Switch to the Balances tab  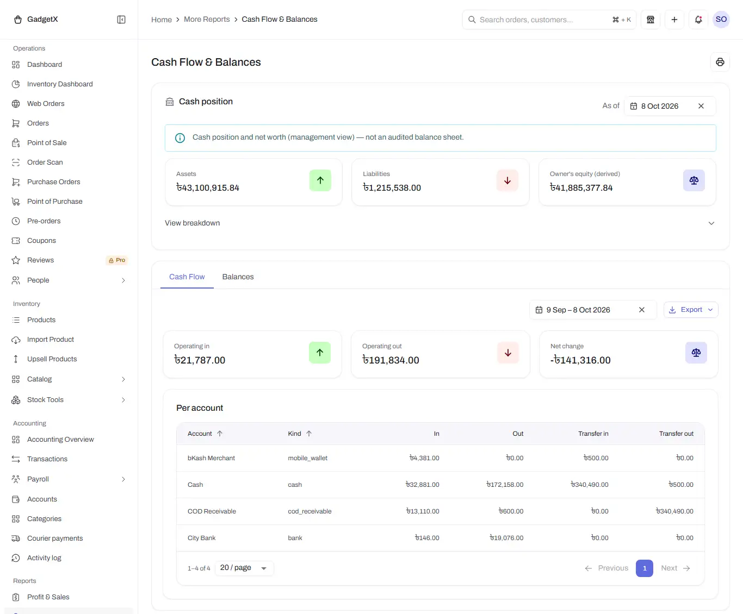point(238,277)
